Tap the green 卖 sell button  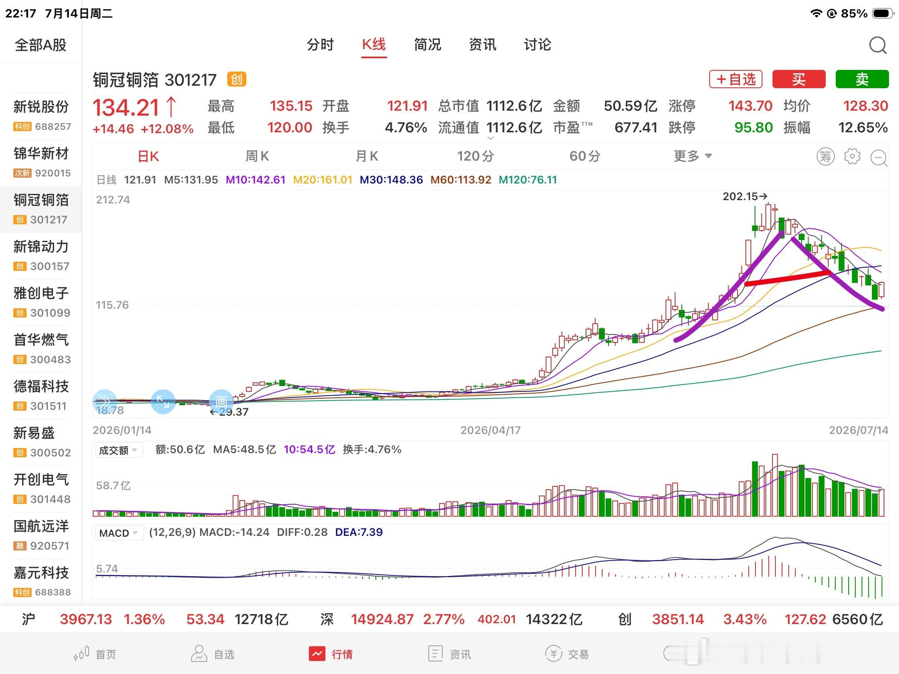point(862,79)
